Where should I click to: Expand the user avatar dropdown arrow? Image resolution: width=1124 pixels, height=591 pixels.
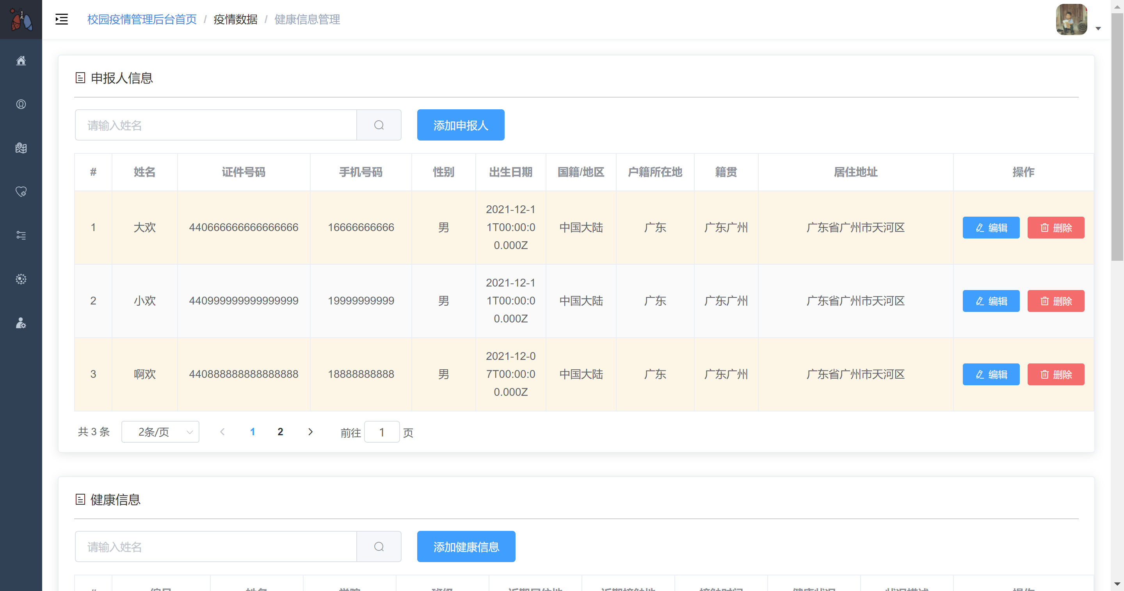(1098, 28)
